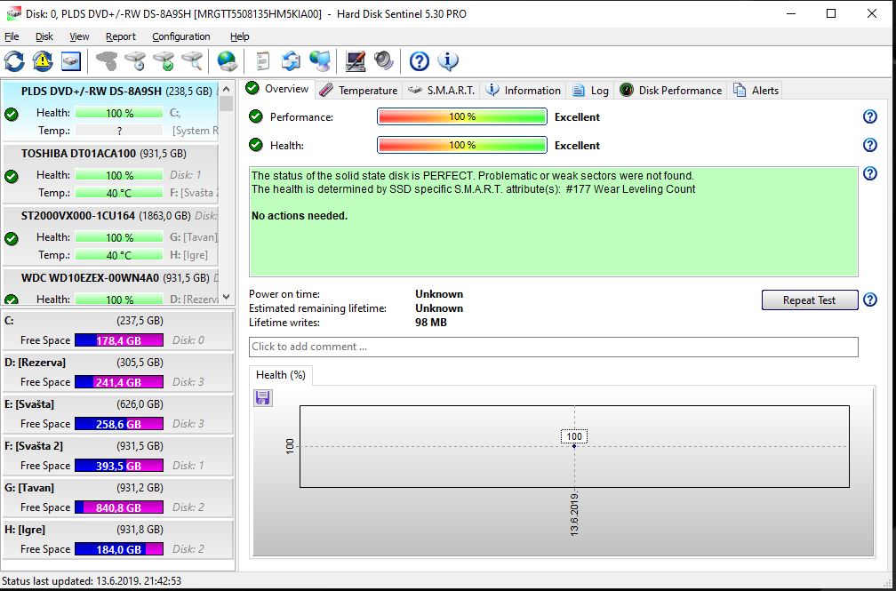Viewport: 896px width, 591px height.
Task: Click the monitor icon left of the speaker
Action: (x=356, y=61)
